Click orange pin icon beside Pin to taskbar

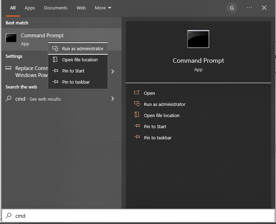click(x=137, y=137)
